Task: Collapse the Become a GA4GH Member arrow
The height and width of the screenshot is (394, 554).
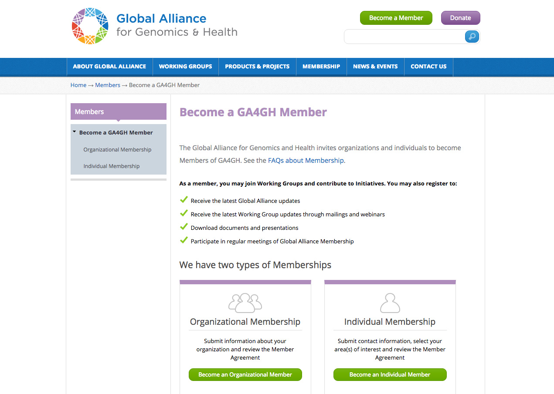Action: pos(75,132)
